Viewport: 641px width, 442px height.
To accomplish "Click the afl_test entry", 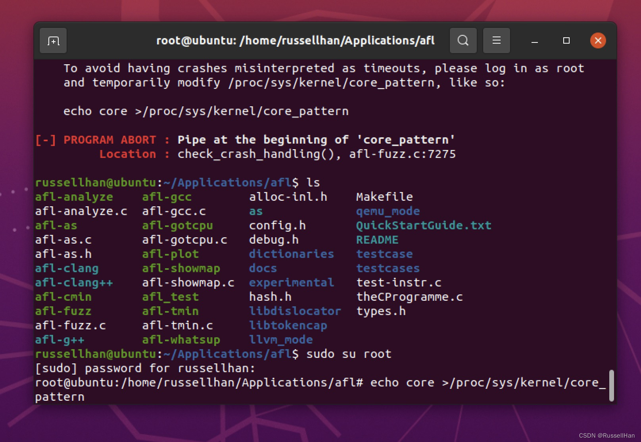I will pyautogui.click(x=171, y=297).
